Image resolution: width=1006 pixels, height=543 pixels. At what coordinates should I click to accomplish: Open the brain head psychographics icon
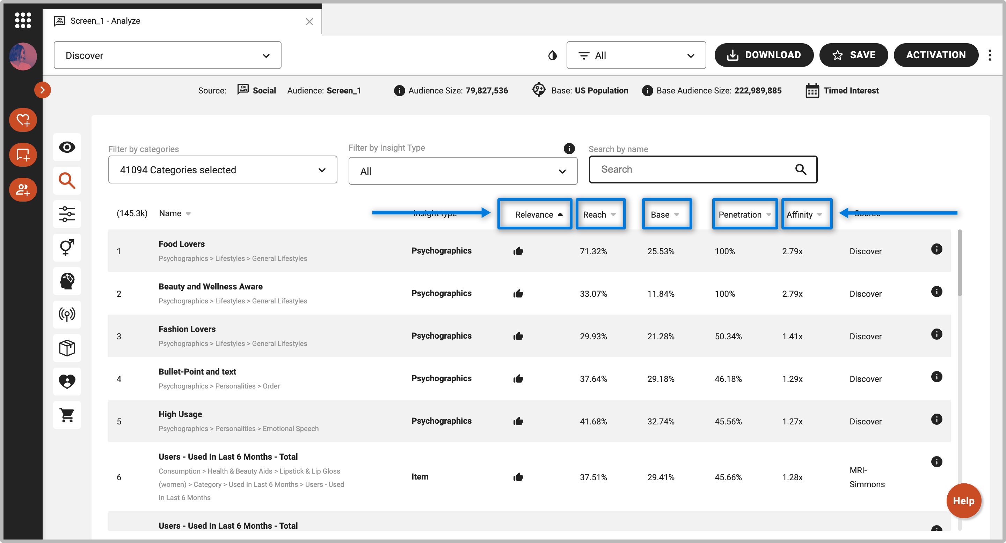pos(67,281)
